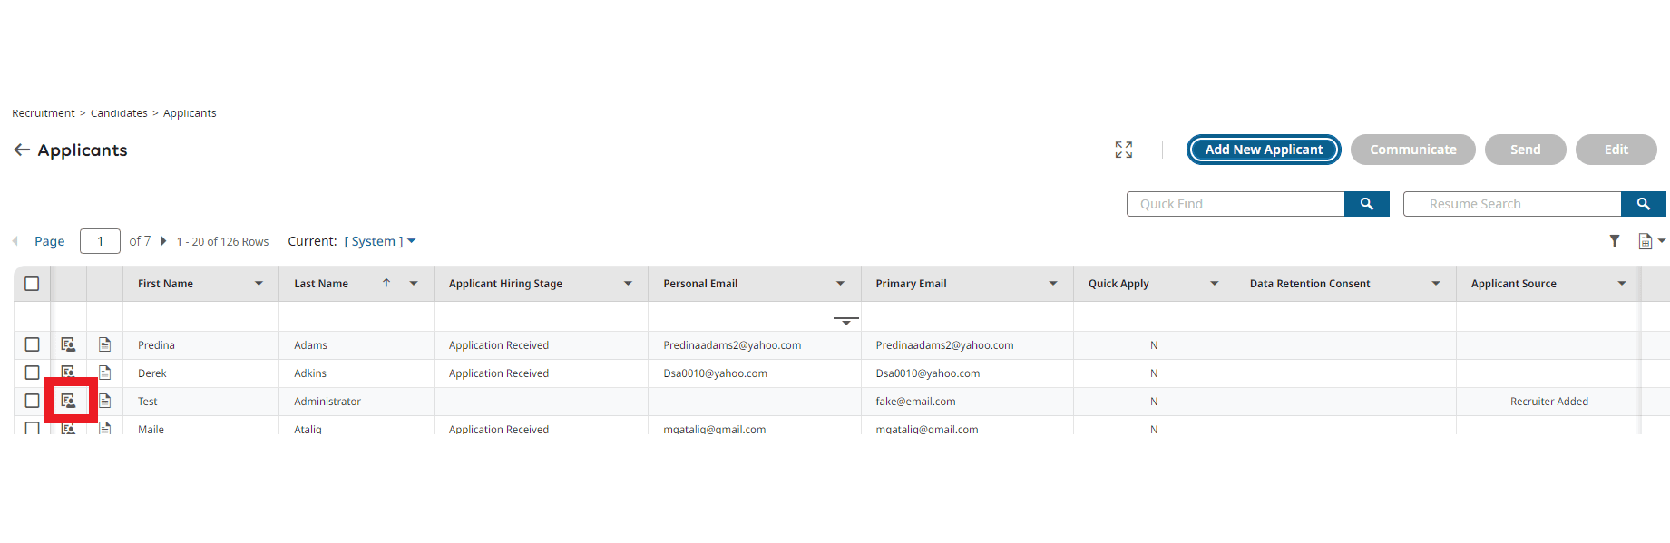The image size is (1670, 543).
Task: Go to the next page arrow
Action: [x=163, y=241]
